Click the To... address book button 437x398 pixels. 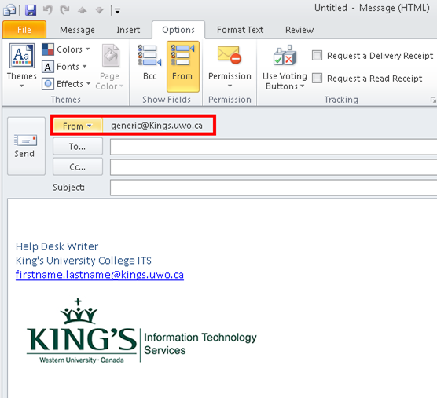78,146
